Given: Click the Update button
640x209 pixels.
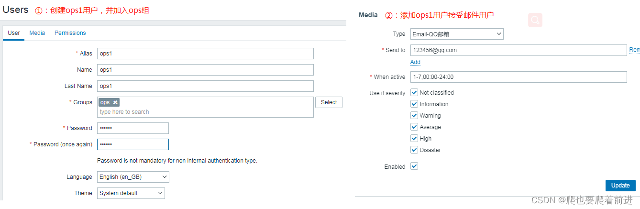Looking at the screenshot, I should coord(620,186).
